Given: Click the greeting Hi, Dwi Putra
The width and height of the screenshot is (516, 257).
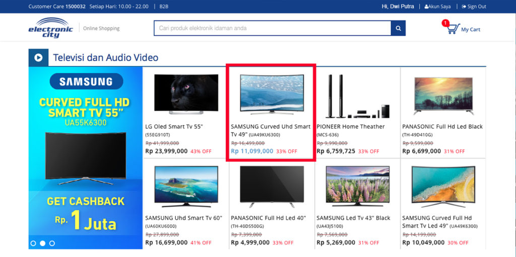Looking at the screenshot, I should (398, 7).
